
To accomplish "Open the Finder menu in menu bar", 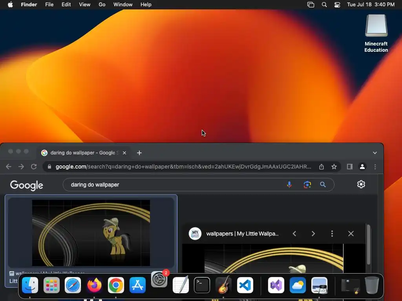I will 29,5.
